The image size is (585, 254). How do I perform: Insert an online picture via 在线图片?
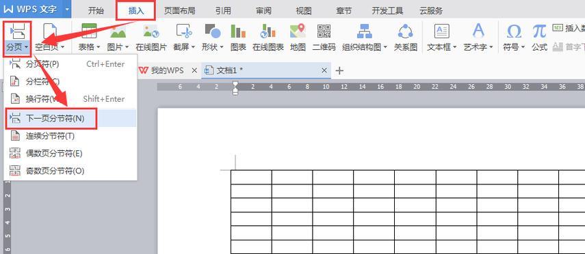coord(151,38)
